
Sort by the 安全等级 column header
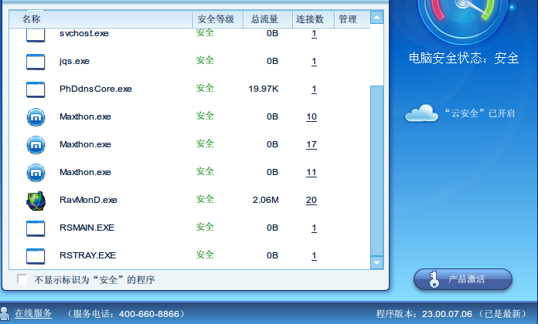218,19
